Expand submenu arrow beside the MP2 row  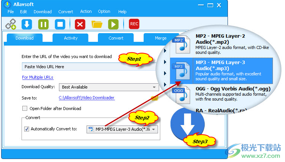click(x=165, y=50)
